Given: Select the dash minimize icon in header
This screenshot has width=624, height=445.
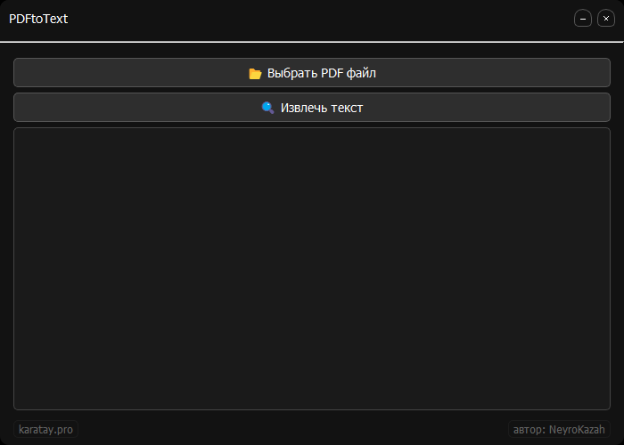Looking at the screenshot, I should point(583,19).
